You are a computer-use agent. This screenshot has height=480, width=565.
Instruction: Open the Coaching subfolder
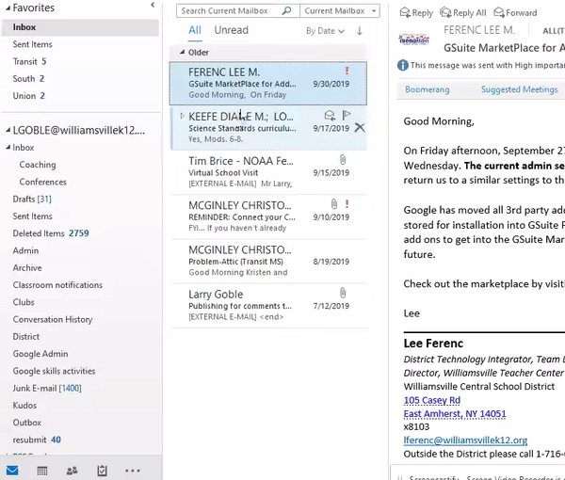[38, 165]
